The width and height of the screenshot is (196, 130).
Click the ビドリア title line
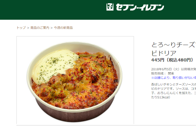(x=164, y=53)
